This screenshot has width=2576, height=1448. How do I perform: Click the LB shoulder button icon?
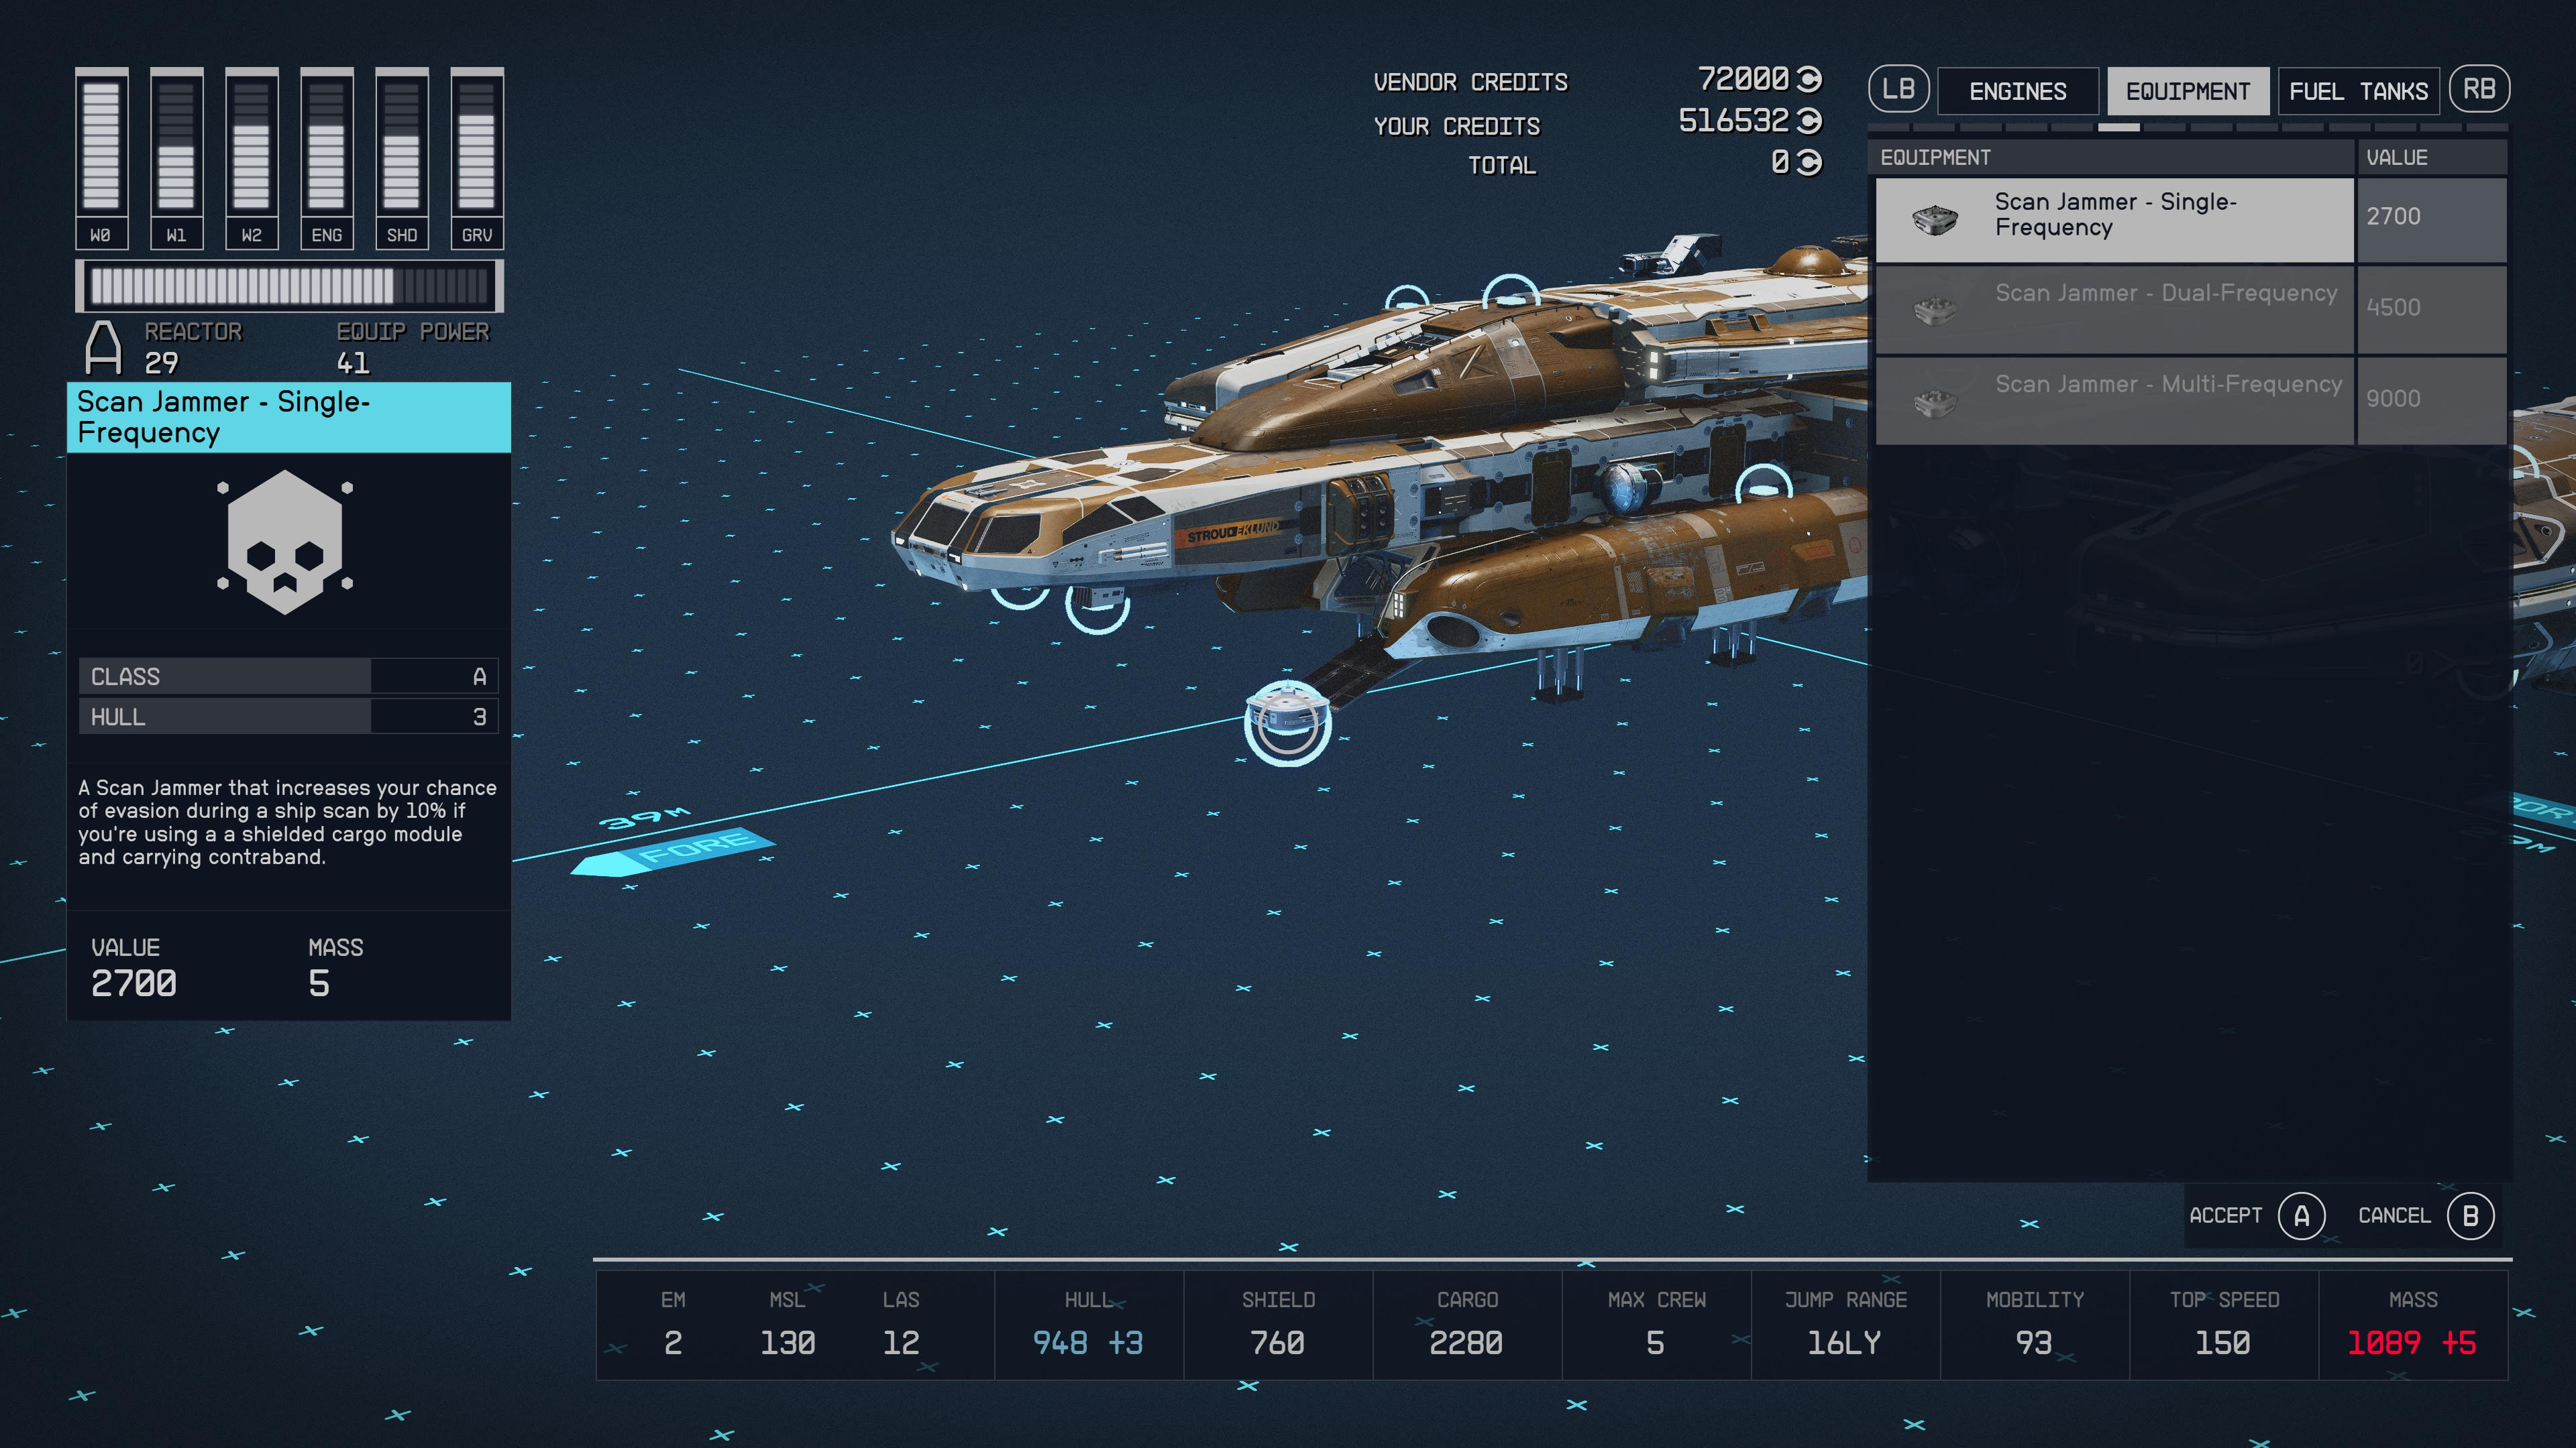coord(1897,90)
